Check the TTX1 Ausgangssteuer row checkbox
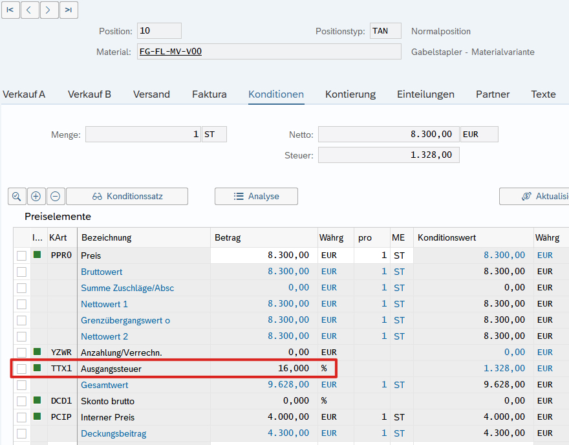Screen dimensions: 569x445 [22, 369]
